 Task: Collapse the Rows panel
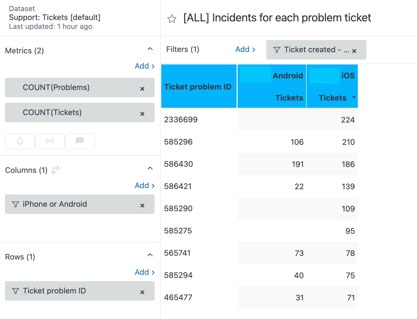tap(150, 255)
